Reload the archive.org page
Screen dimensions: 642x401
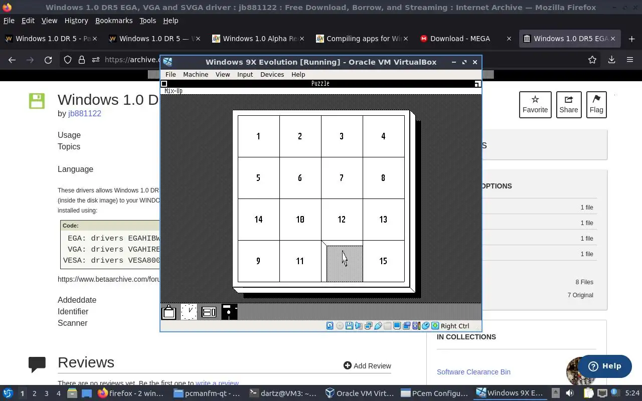coord(48,60)
